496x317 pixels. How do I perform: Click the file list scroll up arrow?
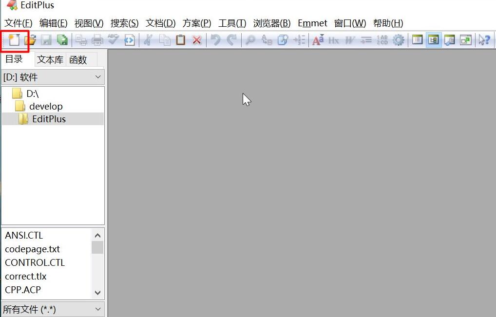coord(97,236)
